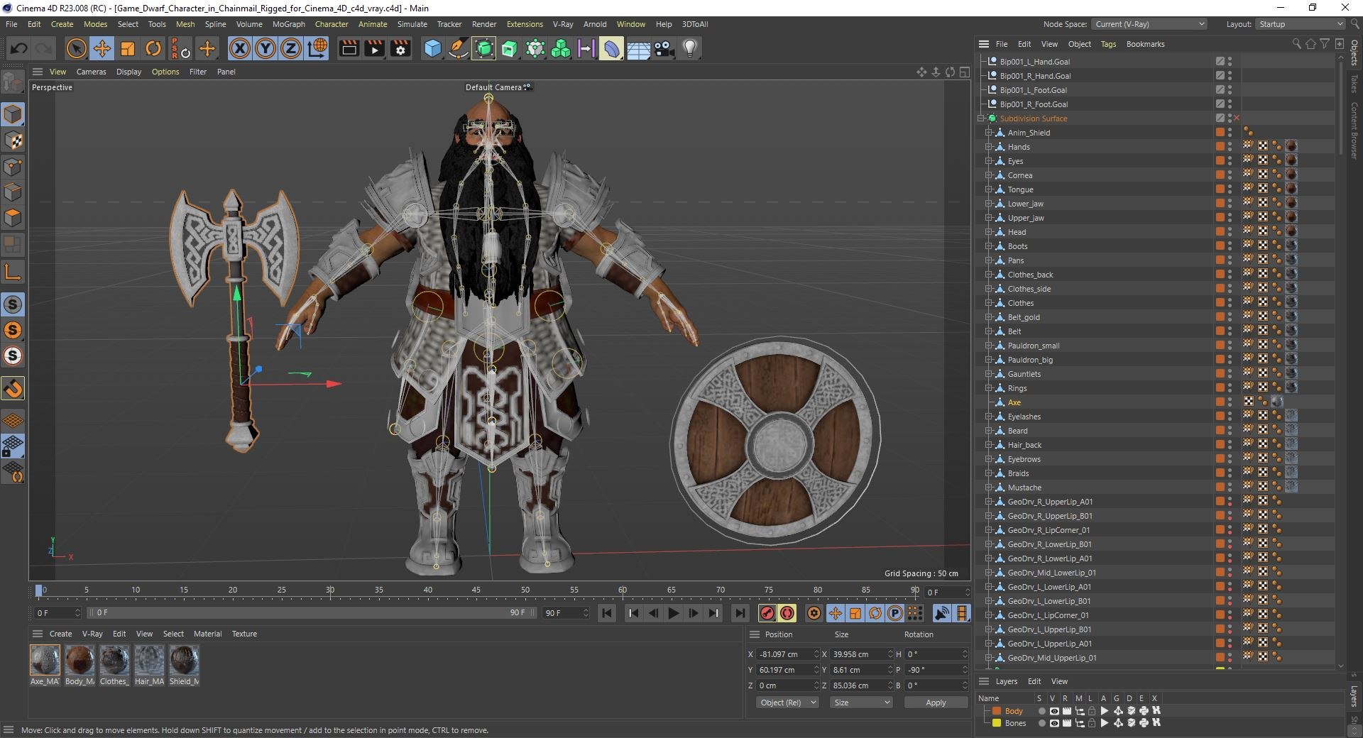Open the Simulate menu

412,24
